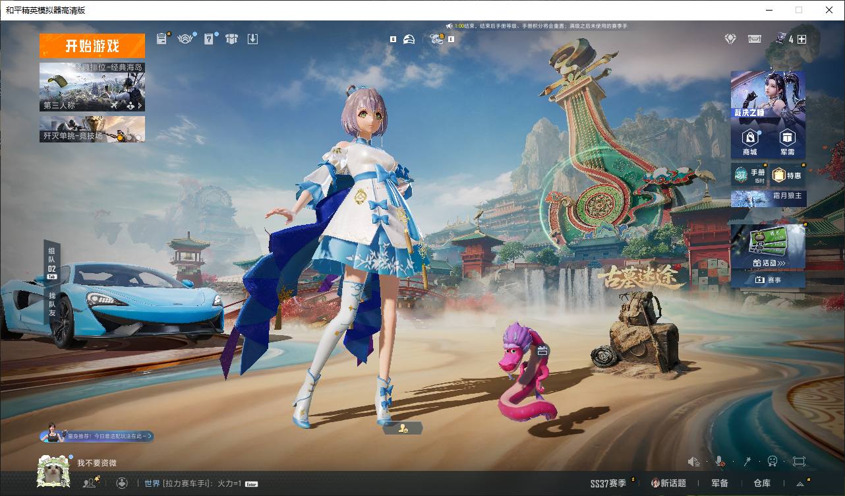Click the orange 开始游戏 start button
This screenshot has width=845, height=496.
coord(92,46)
